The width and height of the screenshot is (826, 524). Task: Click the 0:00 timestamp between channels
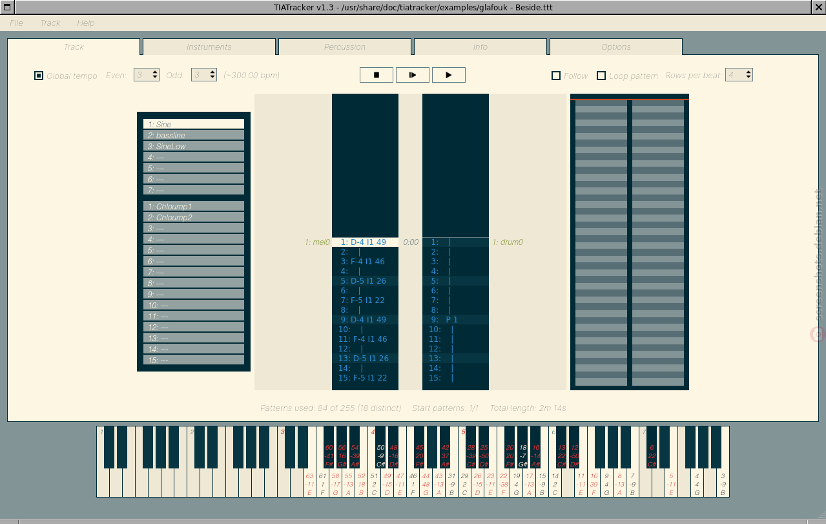click(411, 242)
